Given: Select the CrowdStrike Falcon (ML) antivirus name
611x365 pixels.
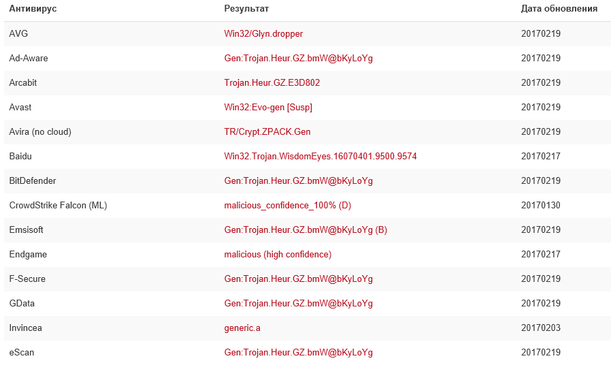Looking at the screenshot, I should point(58,205).
